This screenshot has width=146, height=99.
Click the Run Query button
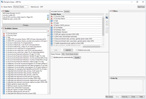pyautogui.click(x=109, y=97)
